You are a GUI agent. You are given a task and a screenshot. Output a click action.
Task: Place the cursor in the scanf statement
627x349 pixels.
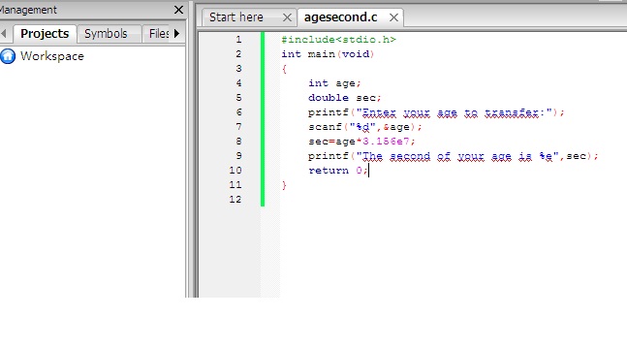point(364,127)
